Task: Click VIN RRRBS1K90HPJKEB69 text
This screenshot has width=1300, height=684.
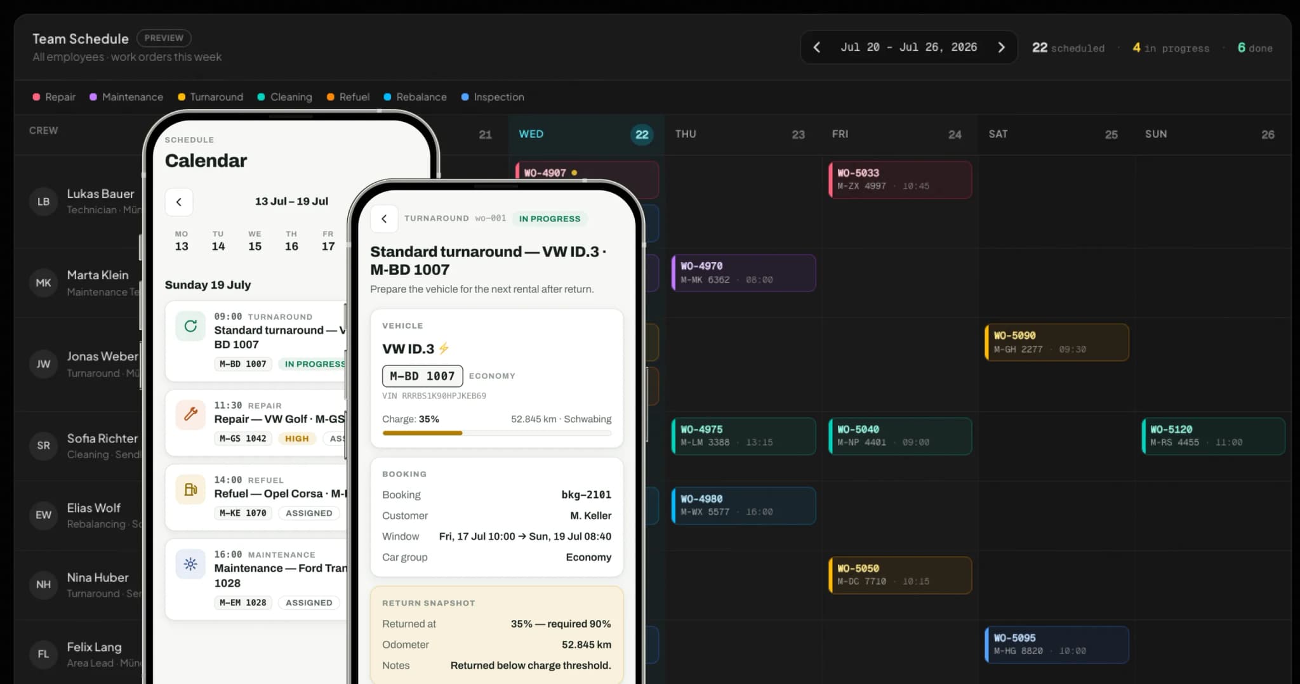Action: coord(434,396)
